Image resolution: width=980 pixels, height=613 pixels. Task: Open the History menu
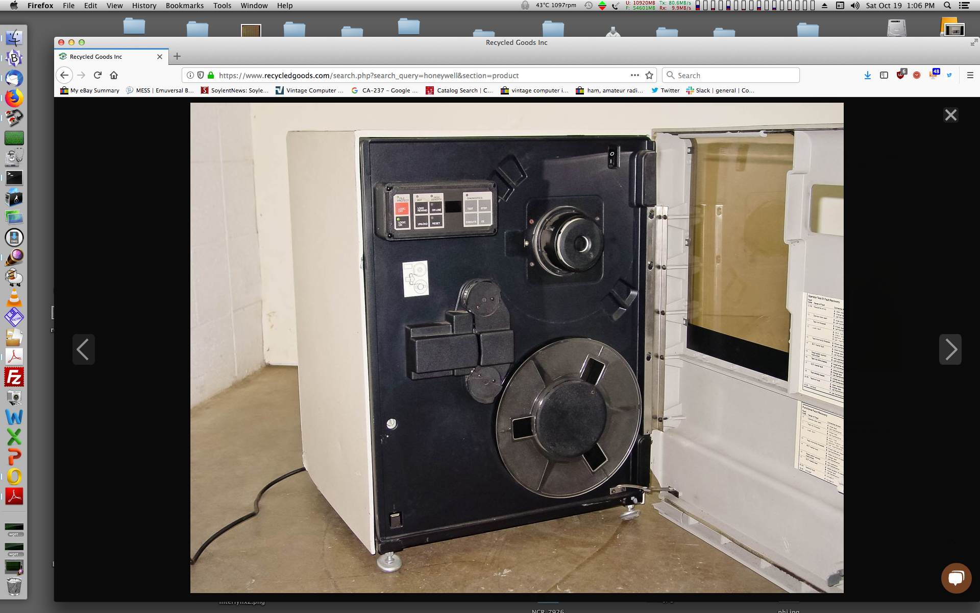tap(144, 6)
